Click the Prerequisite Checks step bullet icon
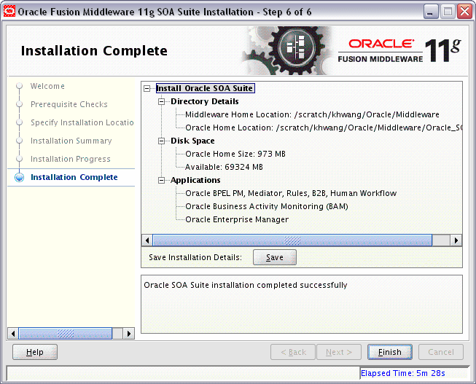The height and width of the screenshot is (384, 476). point(19,104)
